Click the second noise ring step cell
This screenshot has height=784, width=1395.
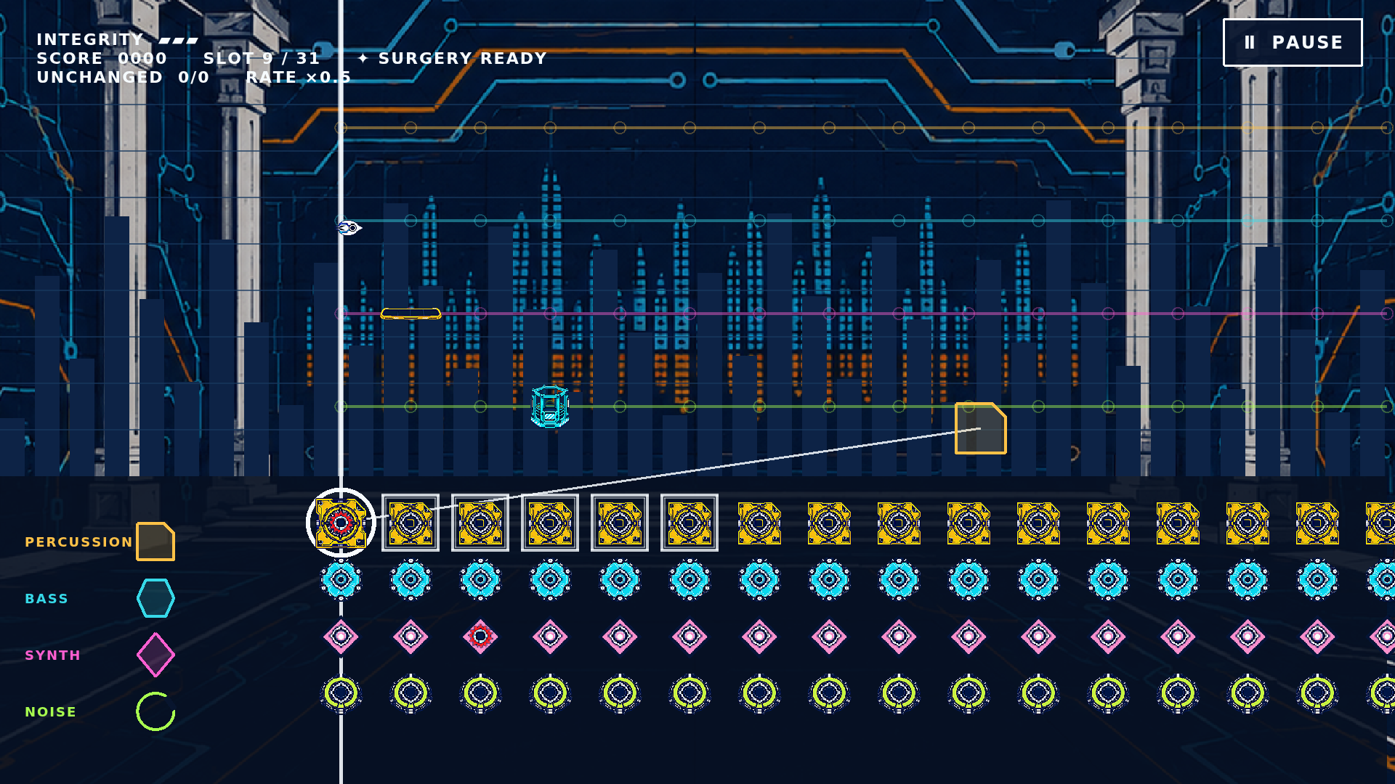coord(411,693)
